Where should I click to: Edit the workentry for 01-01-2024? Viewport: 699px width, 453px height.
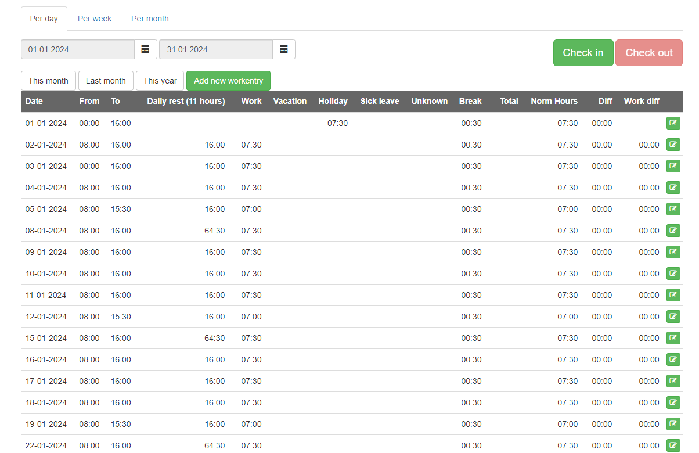click(673, 123)
